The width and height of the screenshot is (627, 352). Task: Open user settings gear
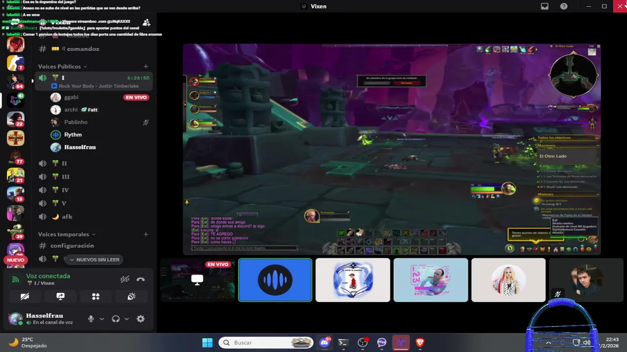pyautogui.click(x=141, y=319)
